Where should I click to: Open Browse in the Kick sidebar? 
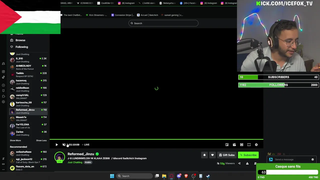(x=18, y=40)
